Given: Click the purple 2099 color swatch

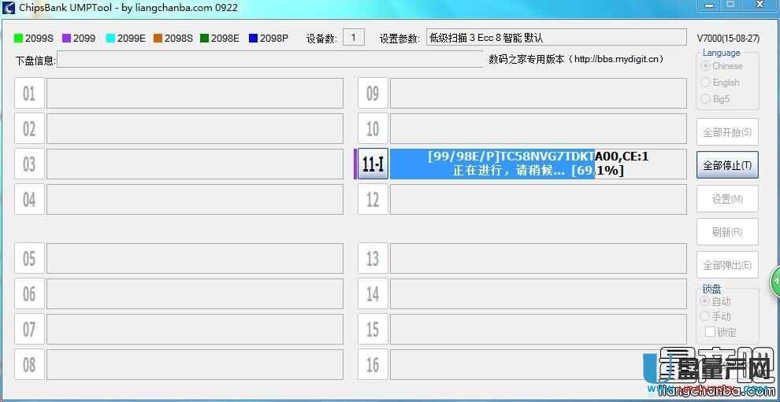Looking at the screenshot, I should (x=67, y=38).
